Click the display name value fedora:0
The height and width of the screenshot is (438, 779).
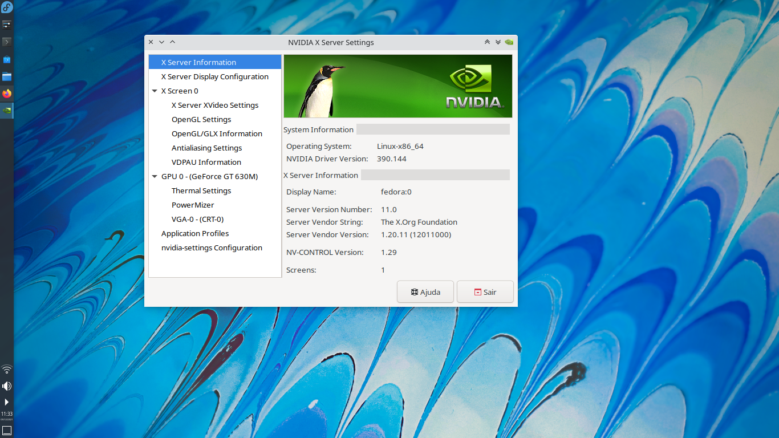pos(396,192)
